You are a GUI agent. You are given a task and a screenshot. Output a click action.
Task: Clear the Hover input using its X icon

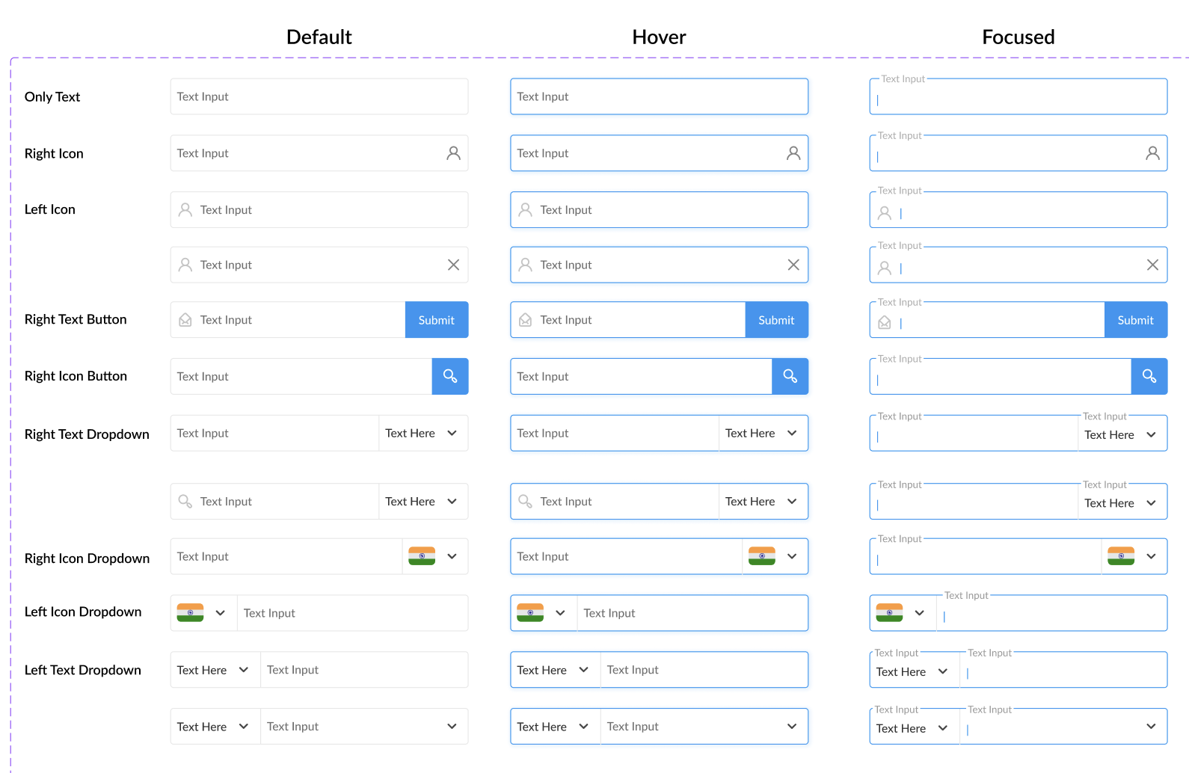coord(793,265)
